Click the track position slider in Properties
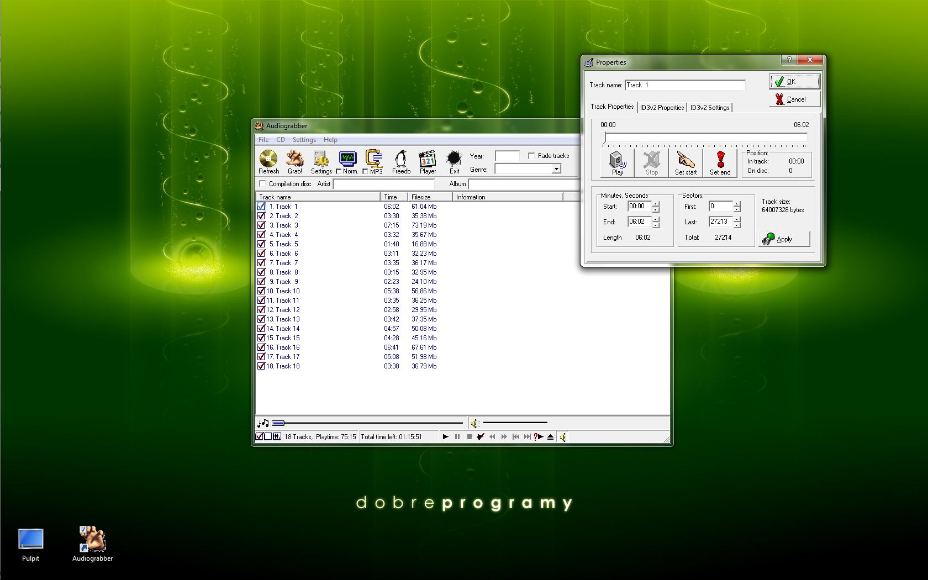This screenshot has width=928, height=580. click(x=705, y=138)
